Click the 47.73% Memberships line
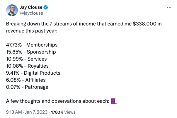The height and width of the screenshot is (118, 177). pyautogui.click(x=32, y=45)
